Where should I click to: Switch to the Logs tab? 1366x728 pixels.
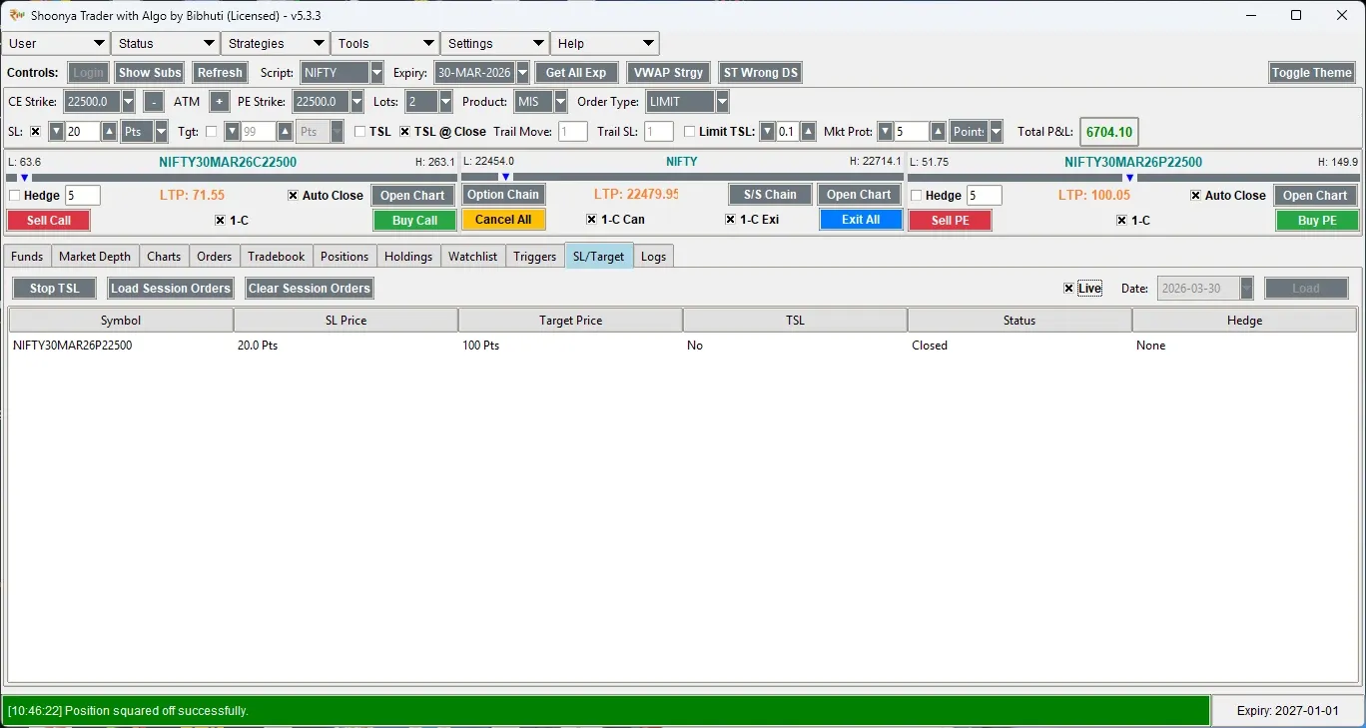click(x=653, y=257)
